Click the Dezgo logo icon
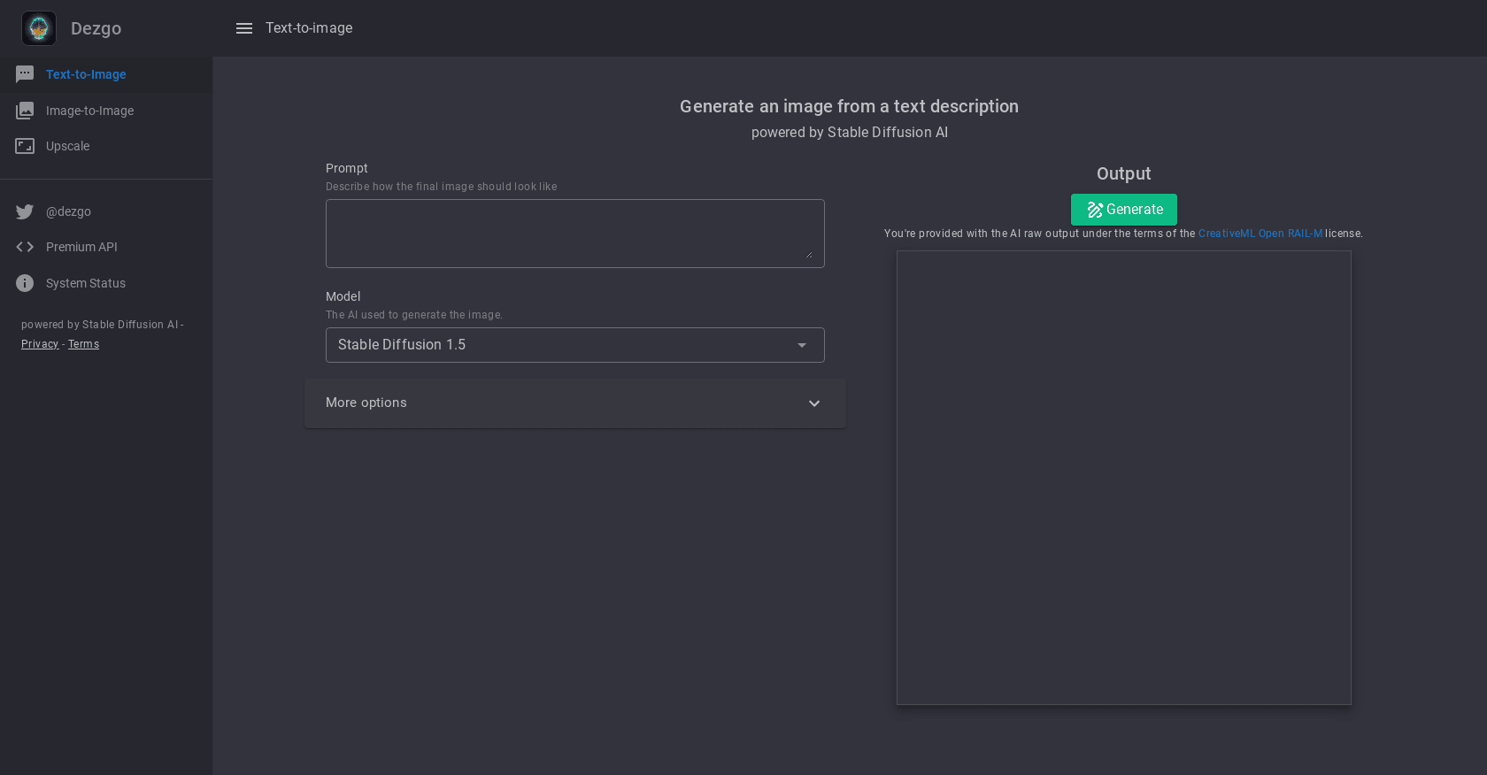 coord(39,28)
